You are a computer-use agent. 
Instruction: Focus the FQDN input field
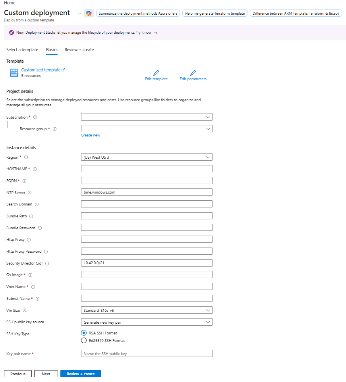click(147, 180)
